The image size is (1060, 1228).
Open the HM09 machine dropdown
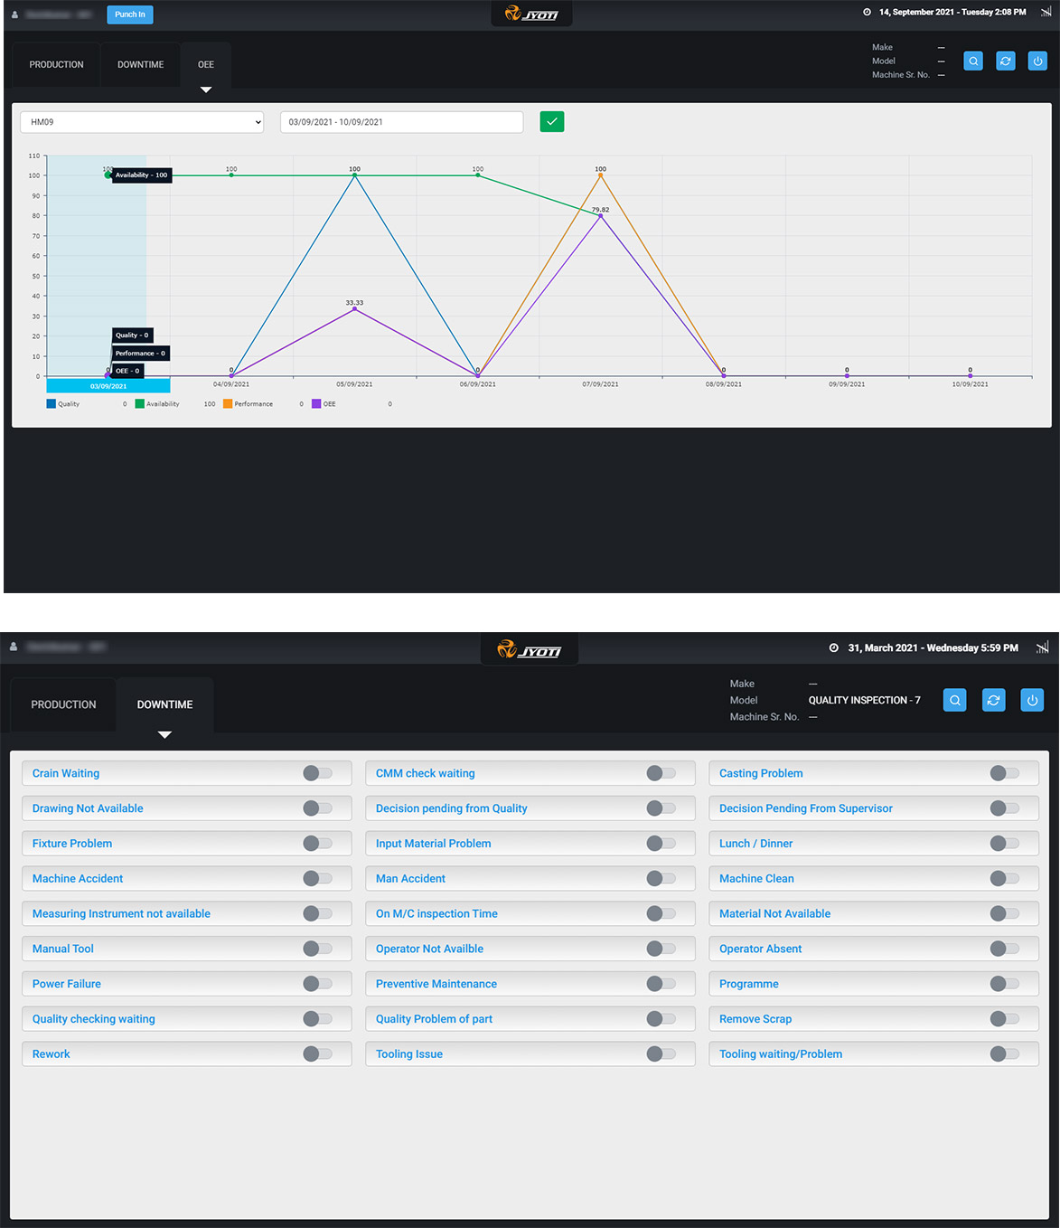(x=142, y=122)
